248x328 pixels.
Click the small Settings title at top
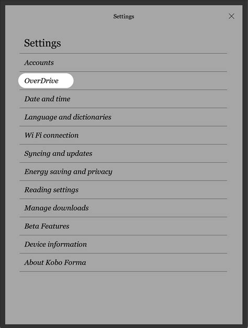tap(123, 16)
